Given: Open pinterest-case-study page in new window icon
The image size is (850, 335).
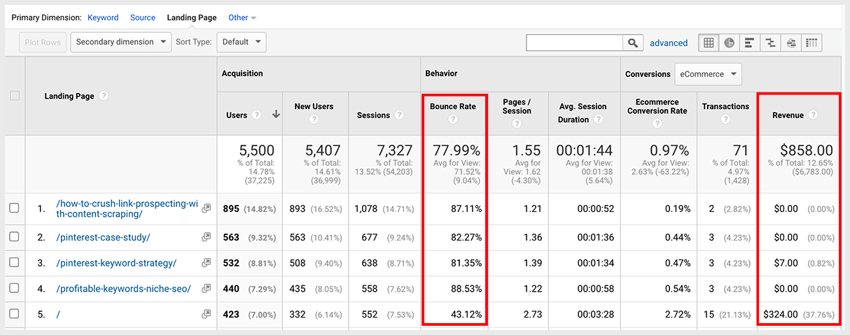Looking at the screenshot, I should [x=207, y=237].
